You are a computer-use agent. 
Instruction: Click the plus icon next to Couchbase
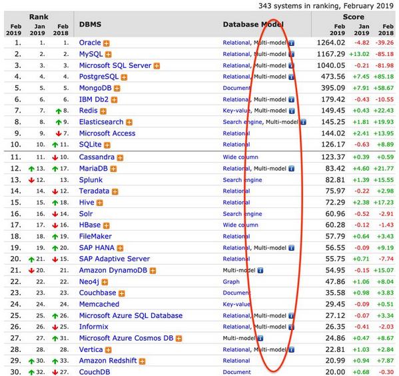tap(122, 293)
